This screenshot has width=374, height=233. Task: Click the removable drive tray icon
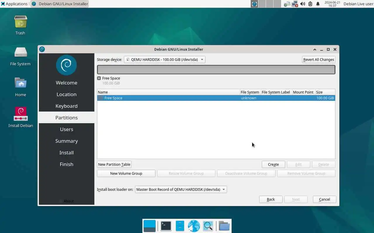pos(287,4)
